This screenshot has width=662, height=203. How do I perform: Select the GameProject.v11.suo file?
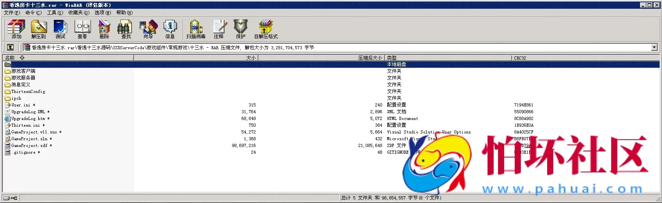click(x=36, y=132)
